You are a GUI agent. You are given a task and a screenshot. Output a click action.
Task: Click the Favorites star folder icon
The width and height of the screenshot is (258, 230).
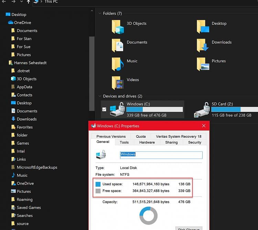click(13, 127)
